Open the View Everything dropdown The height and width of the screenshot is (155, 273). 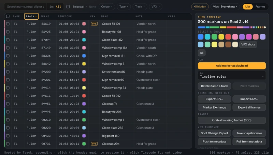click(225, 6)
